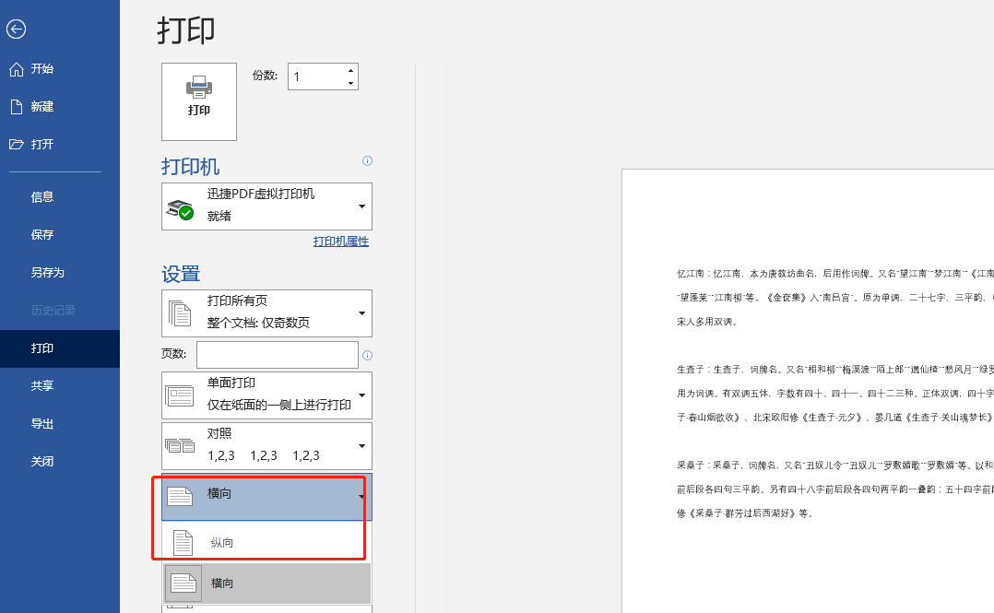Switch to the 开始 menu item
This screenshot has width=994, height=613.
pyautogui.click(x=43, y=66)
